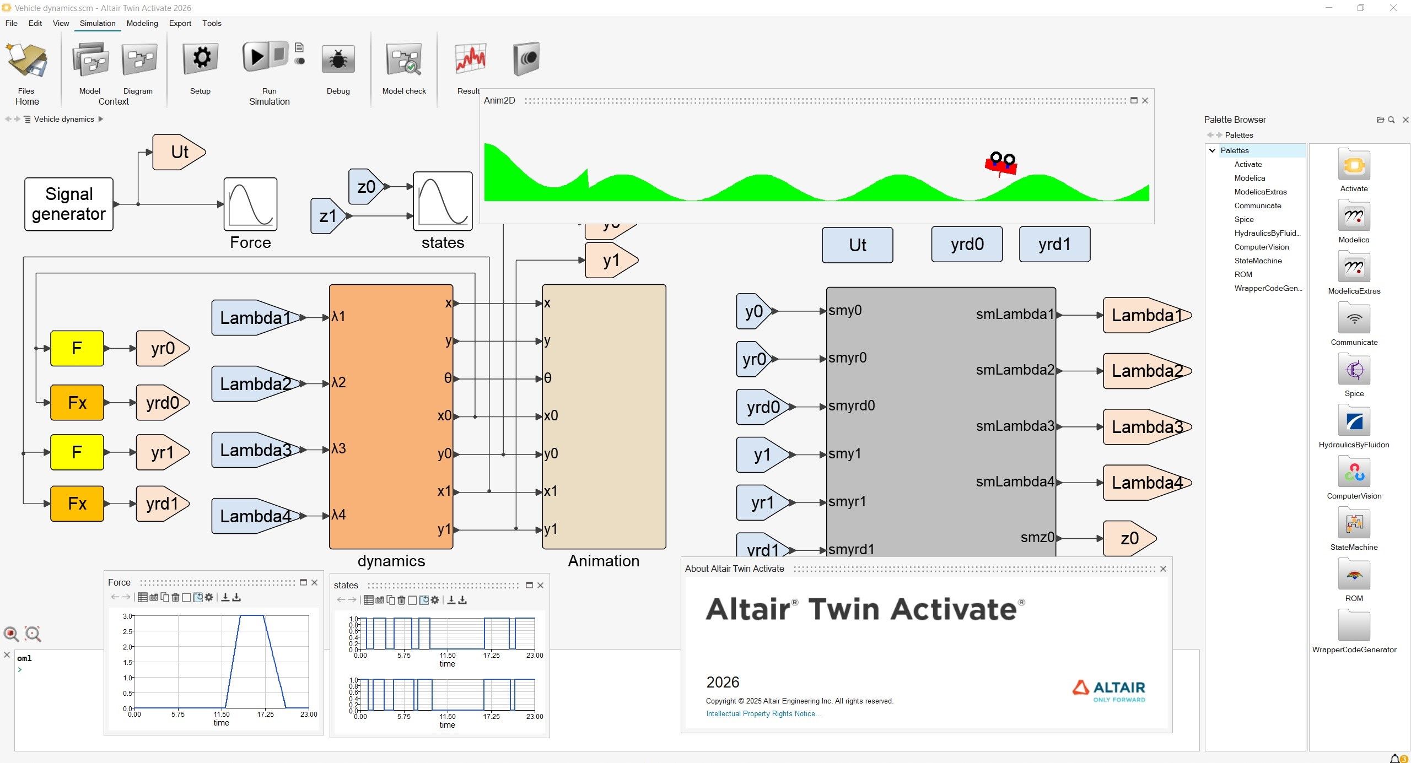Select the Spice palette icon
Viewport: 1411px width, 763px height.
(1355, 370)
